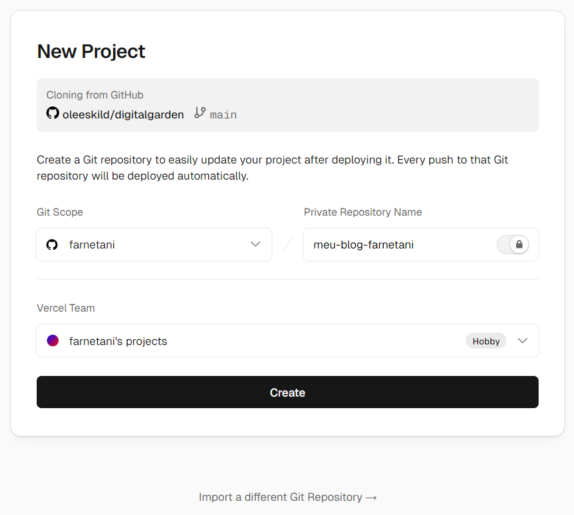Click the Private Repository Name label
574x515 pixels.
pos(363,212)
